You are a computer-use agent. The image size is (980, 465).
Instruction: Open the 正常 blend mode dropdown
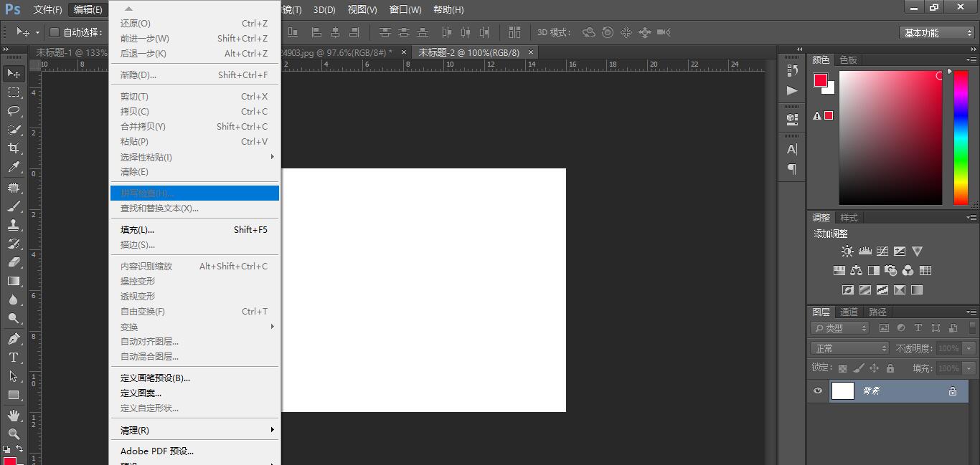850,348
